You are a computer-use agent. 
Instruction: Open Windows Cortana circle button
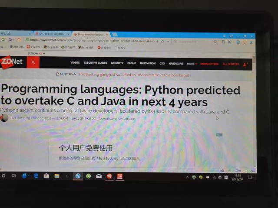click(3, 176)
